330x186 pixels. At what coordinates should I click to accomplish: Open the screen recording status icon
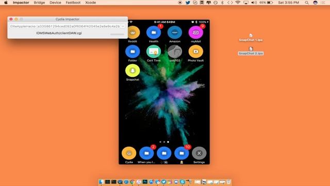(180, 3)
